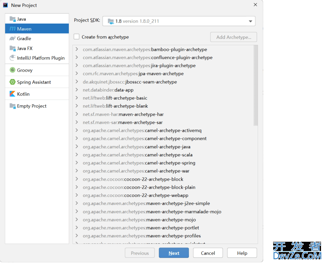Select camel-archetype-war archetype row
Screen dimensions: 325x263
(x=163, y=171)
